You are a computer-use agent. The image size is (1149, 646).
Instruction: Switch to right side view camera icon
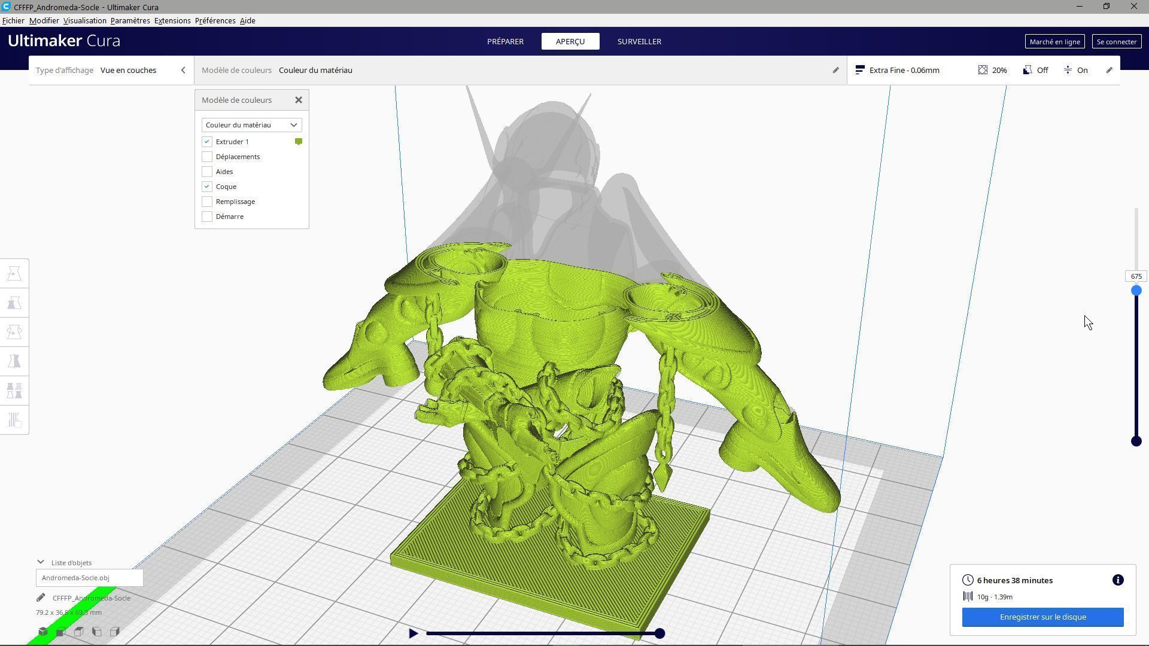(115, 632)
